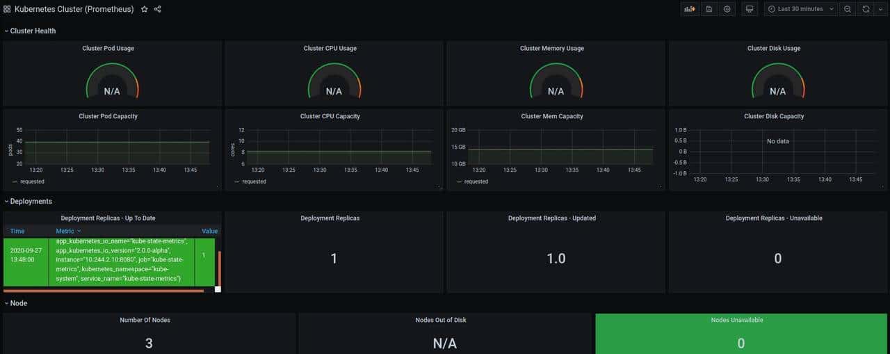Image resolution: width=890 pixels, height=354 pixels.
Task: Save the dashboard with the save icon
Action: coord(709,9)
